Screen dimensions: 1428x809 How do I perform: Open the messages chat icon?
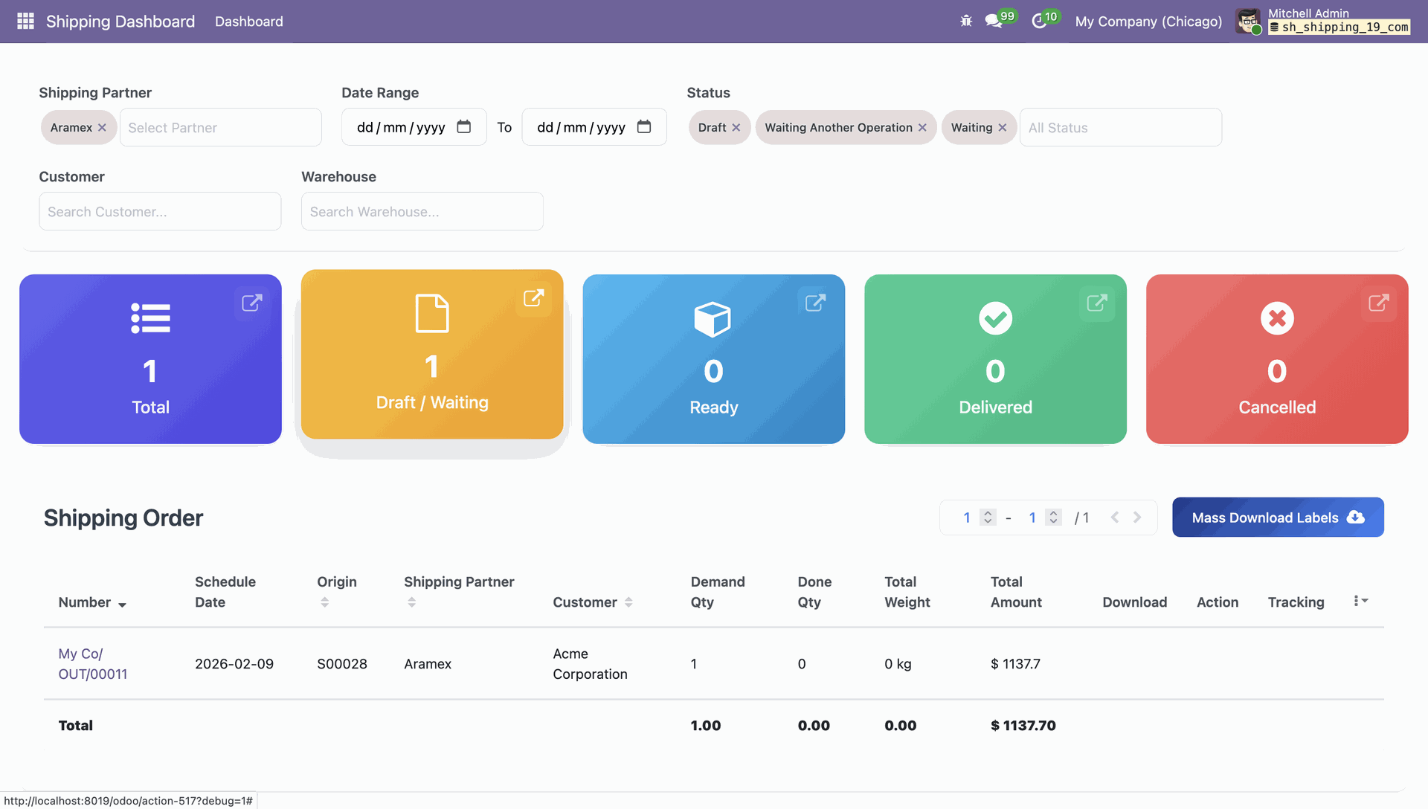point(994,21)
